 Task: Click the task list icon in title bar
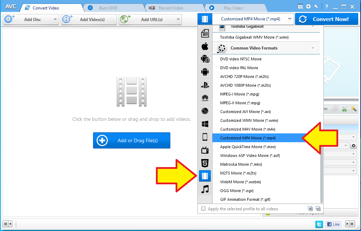click(x=300, y=7)
